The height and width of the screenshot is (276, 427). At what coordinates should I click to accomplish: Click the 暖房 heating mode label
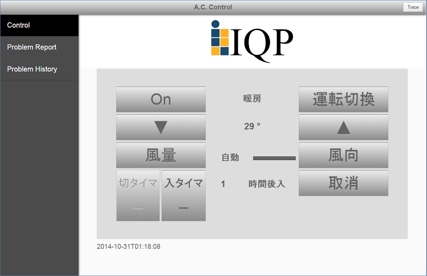click(252, 99)
